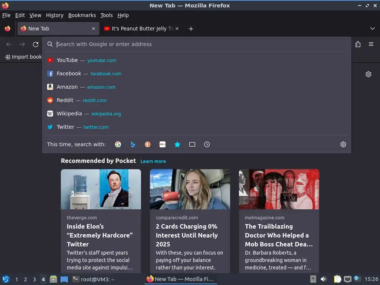Switch to Peanut Butter Jelly YouTube tab

[142, 29]
